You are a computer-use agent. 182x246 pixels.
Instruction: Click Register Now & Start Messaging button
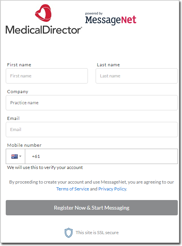click(92, 208)
